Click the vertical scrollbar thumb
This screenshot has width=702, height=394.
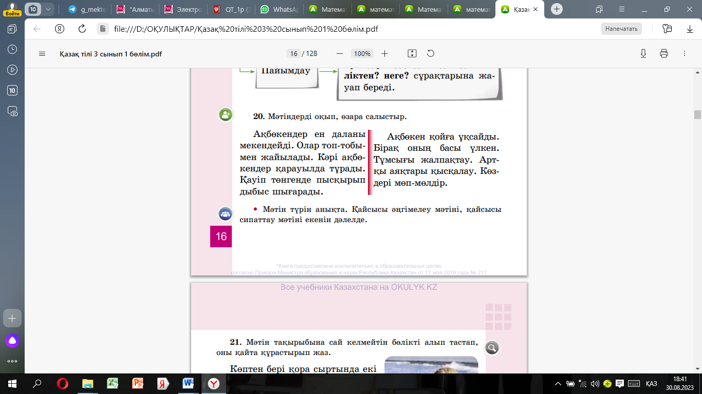tap(697, 114)
